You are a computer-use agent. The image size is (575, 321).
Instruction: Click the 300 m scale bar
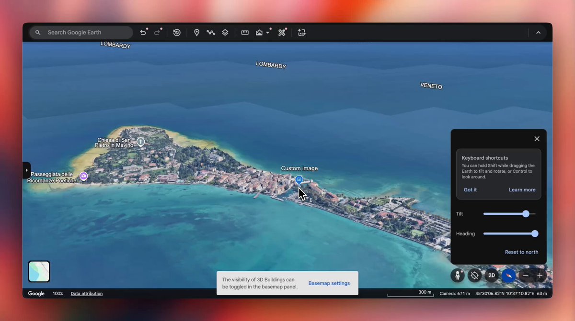pos(410,293)
